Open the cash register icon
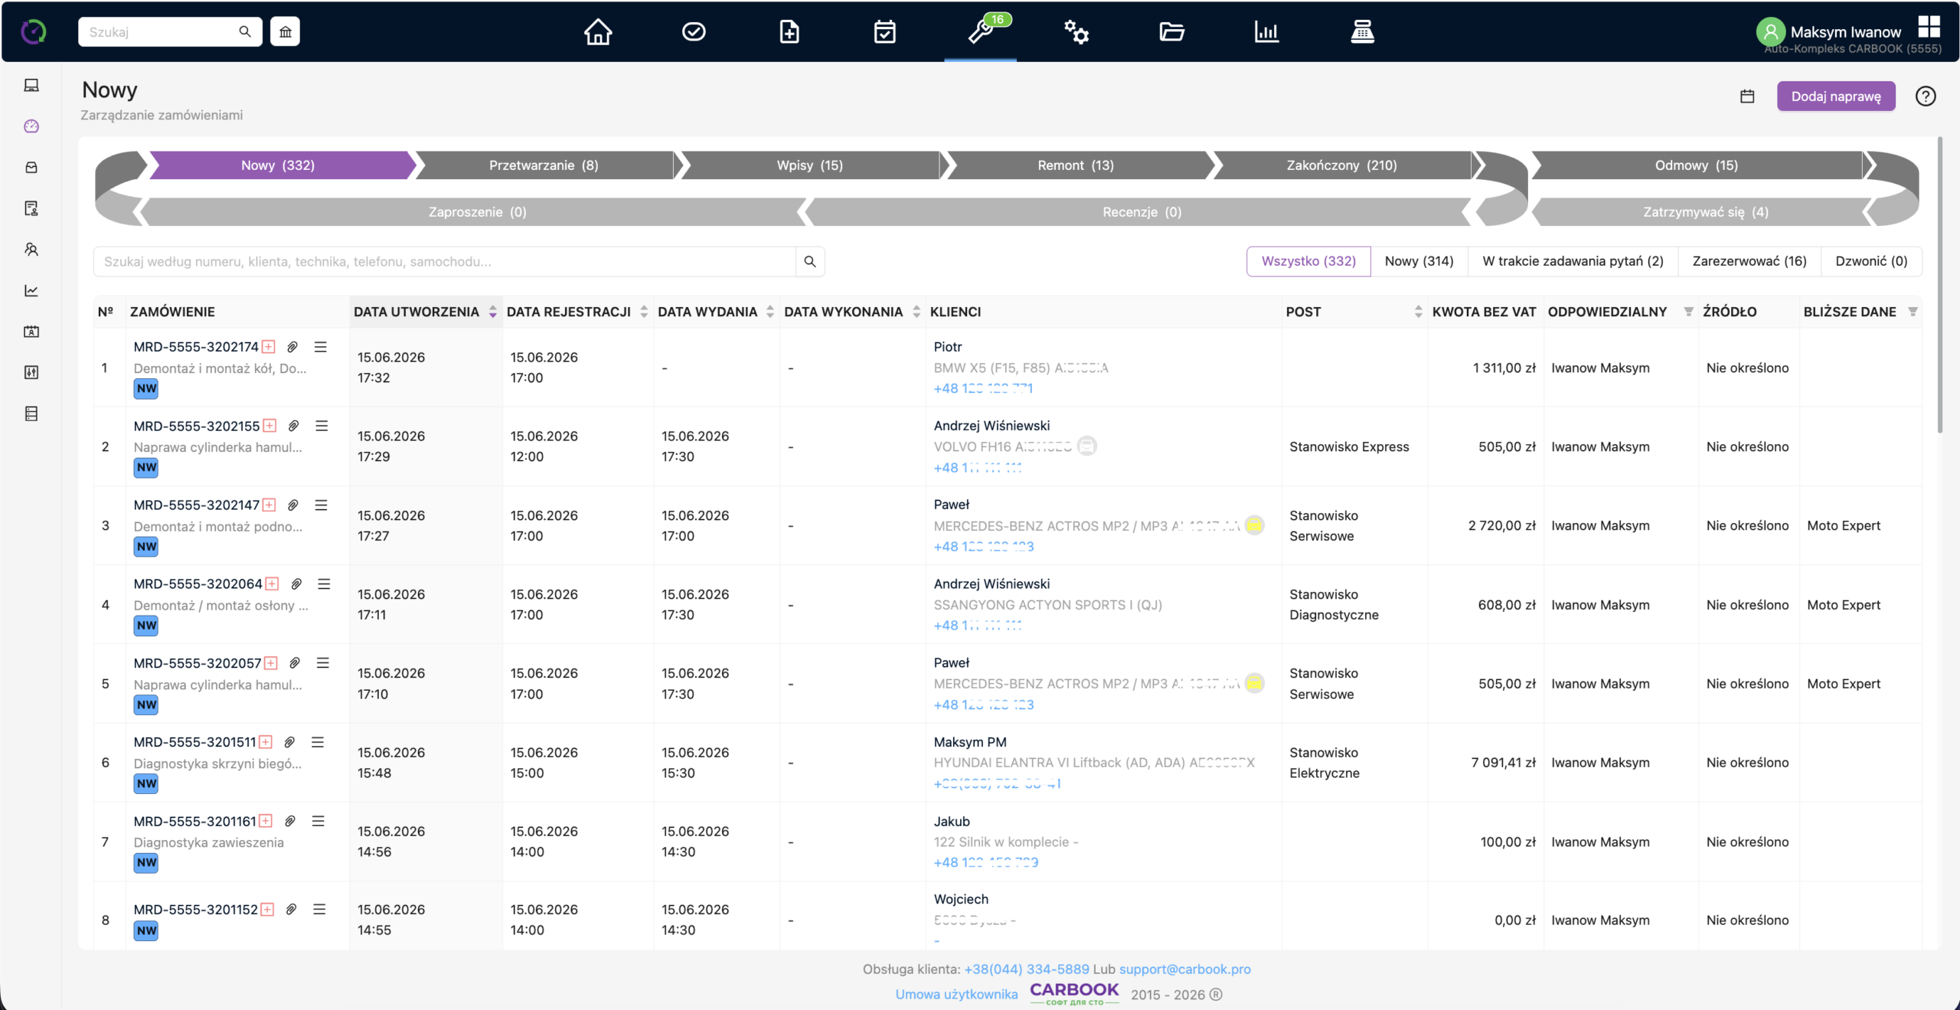The width and height of the screenshot is (1960, 1010). (x=1362, y=32)
